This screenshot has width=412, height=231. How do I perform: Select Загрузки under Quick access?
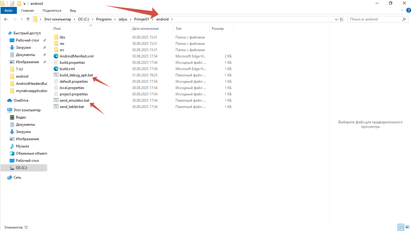[23, 48]
